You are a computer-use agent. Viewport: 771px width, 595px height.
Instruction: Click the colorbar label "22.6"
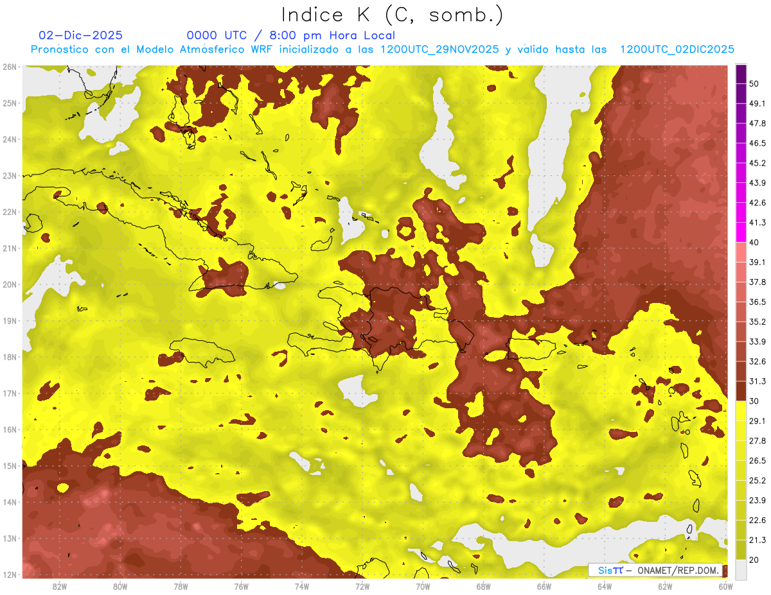pos(758,520)
